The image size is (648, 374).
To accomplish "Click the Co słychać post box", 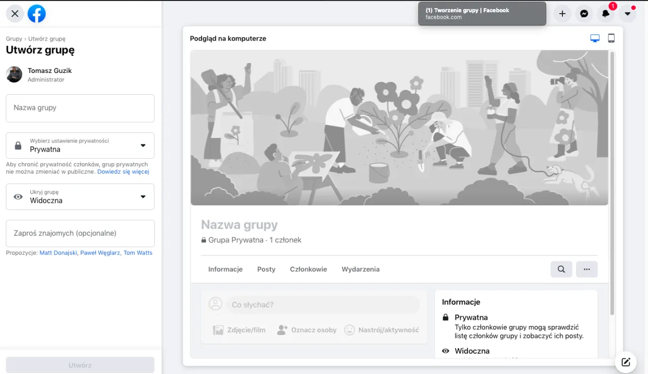I will click(322, 305).
